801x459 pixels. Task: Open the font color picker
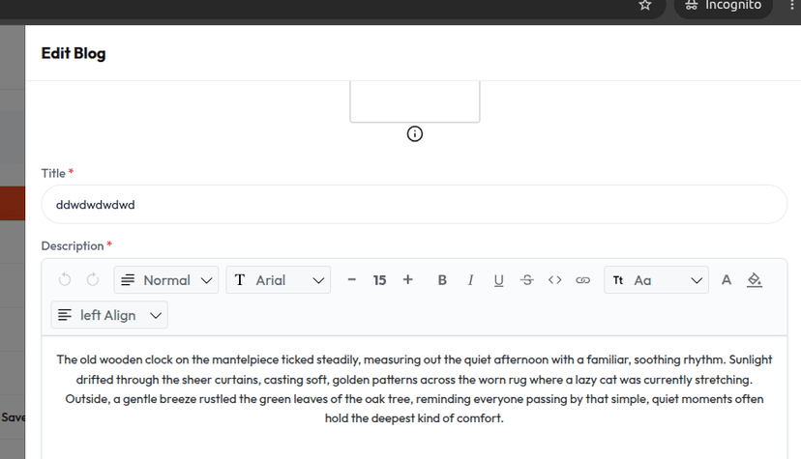726,280
